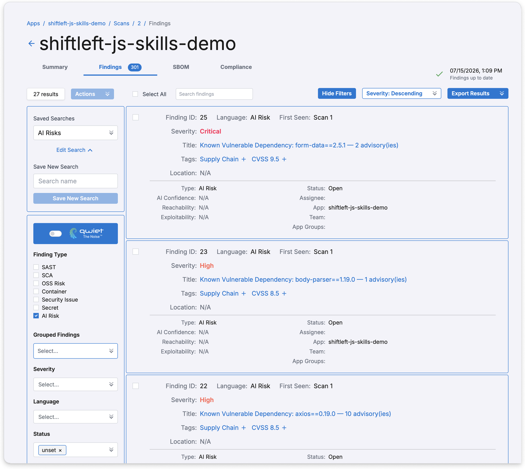The image size is (525, 469).
Task: Open the Compliance tab
Action: (236, 67)
